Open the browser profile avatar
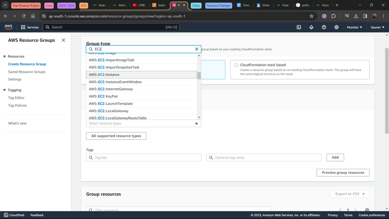The width and height of the screenshot is (389, 219). tap(374, 16)
